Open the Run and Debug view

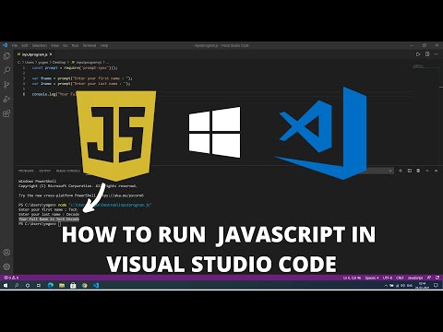6,99
